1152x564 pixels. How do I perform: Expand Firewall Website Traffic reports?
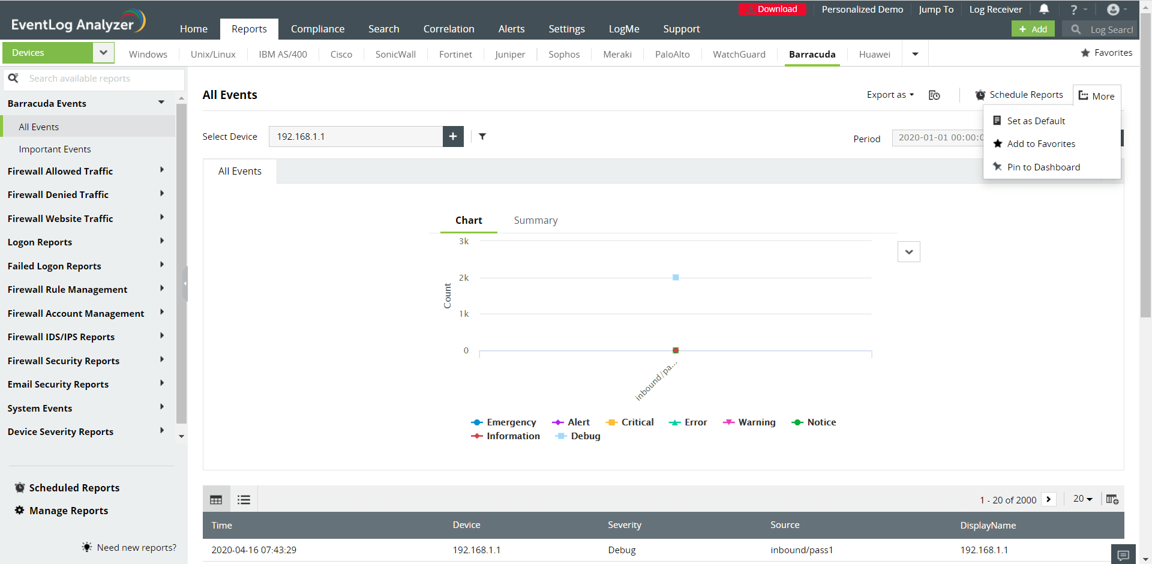tap(162, 217)
